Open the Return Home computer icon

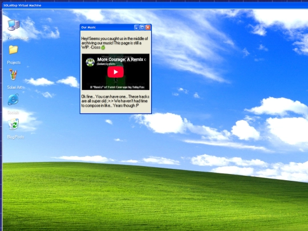13,25
